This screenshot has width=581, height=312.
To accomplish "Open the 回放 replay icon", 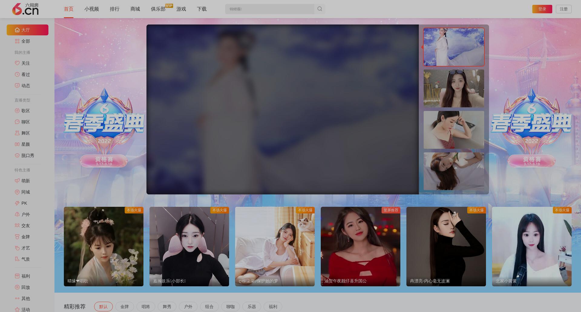I will (17, 287).
